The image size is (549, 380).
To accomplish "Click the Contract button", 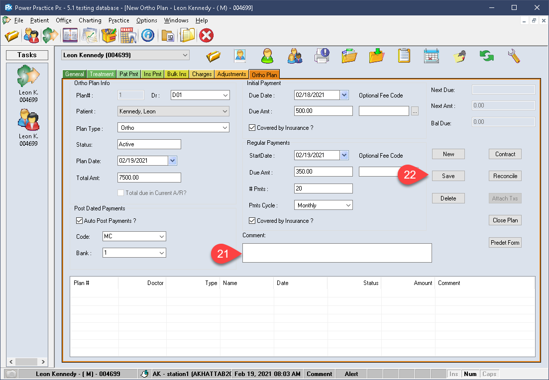I will pos(505,154).
